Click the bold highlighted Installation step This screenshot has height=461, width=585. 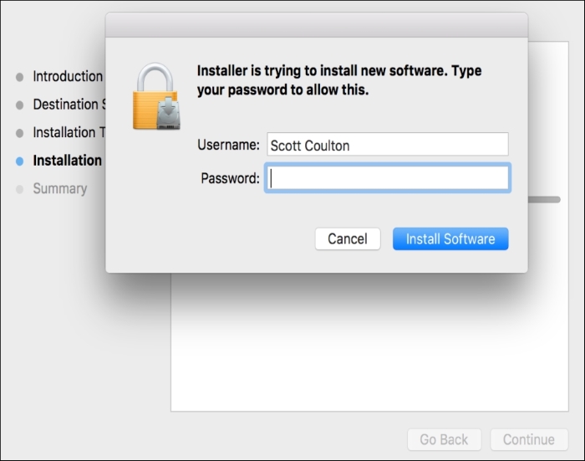(67, 160)
